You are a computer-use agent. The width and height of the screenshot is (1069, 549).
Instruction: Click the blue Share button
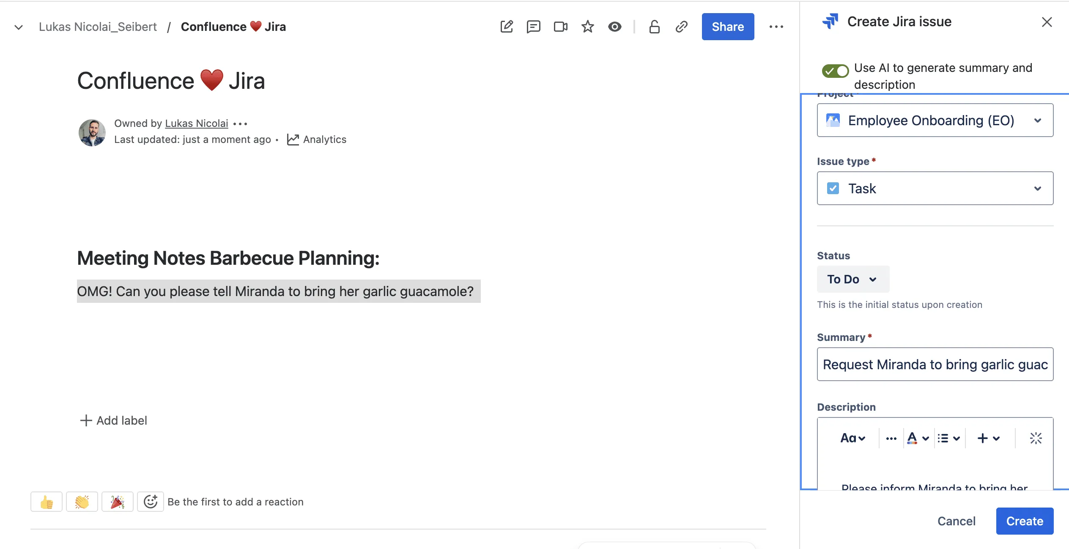[728, 27]
